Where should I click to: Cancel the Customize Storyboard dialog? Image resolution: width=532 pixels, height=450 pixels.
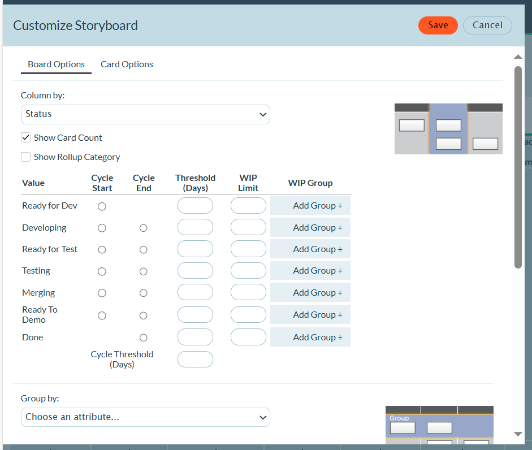click(487, 25)
